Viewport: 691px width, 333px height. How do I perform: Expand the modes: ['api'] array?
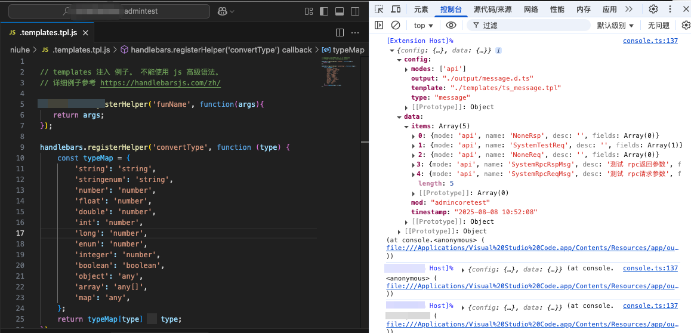coord(406,70)
